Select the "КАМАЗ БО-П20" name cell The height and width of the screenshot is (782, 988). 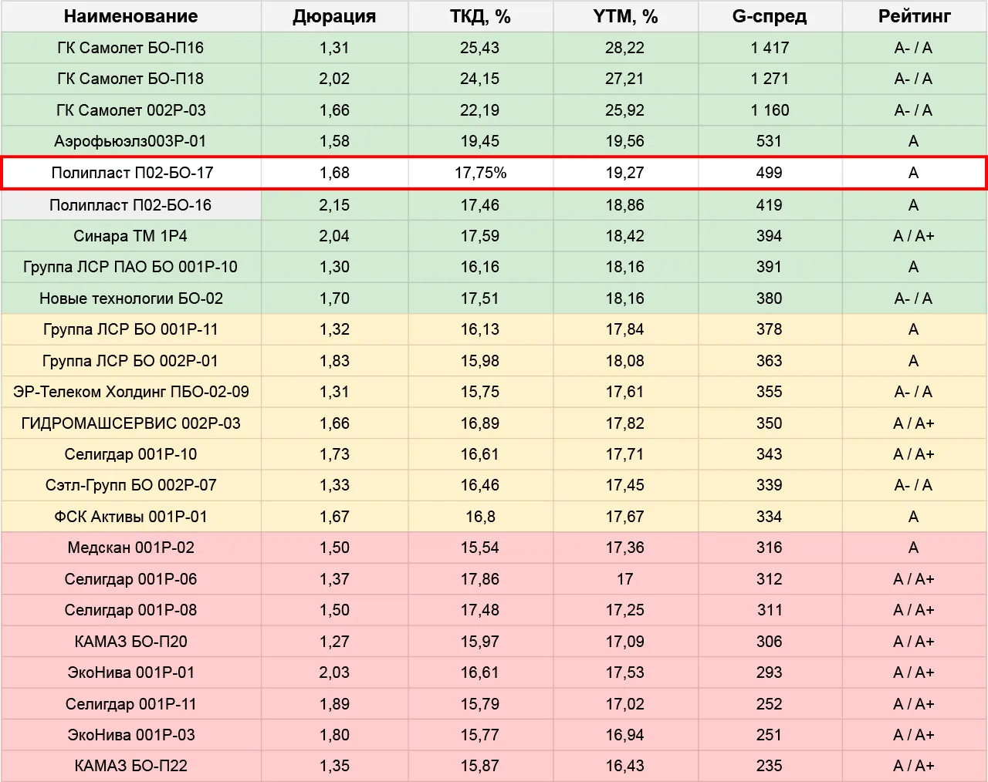(130, 642)
